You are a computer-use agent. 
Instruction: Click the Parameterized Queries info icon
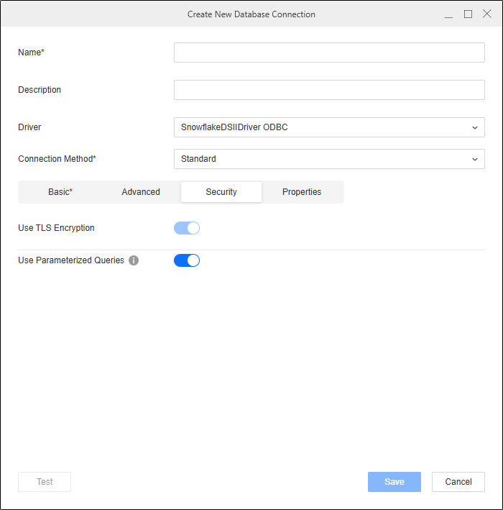[x=134, y=260]
